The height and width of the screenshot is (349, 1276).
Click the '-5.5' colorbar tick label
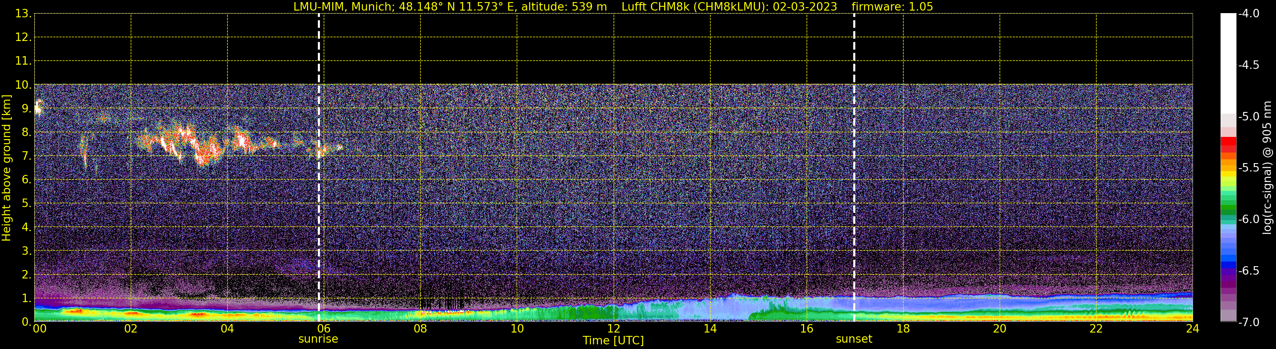1248,168
